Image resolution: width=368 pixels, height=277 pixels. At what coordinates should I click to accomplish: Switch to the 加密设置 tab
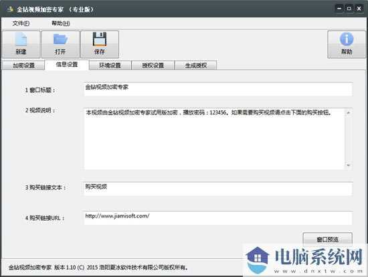tap(23, 66)
